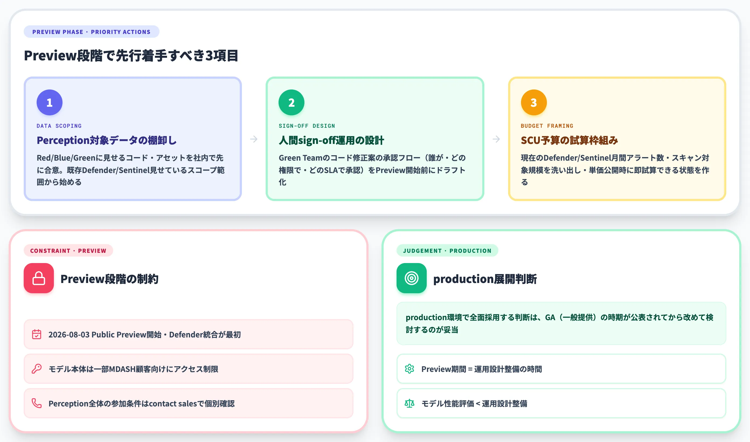
Task: Click the title SCU予算の試算枠組み
Action: [x=569, y=140]
